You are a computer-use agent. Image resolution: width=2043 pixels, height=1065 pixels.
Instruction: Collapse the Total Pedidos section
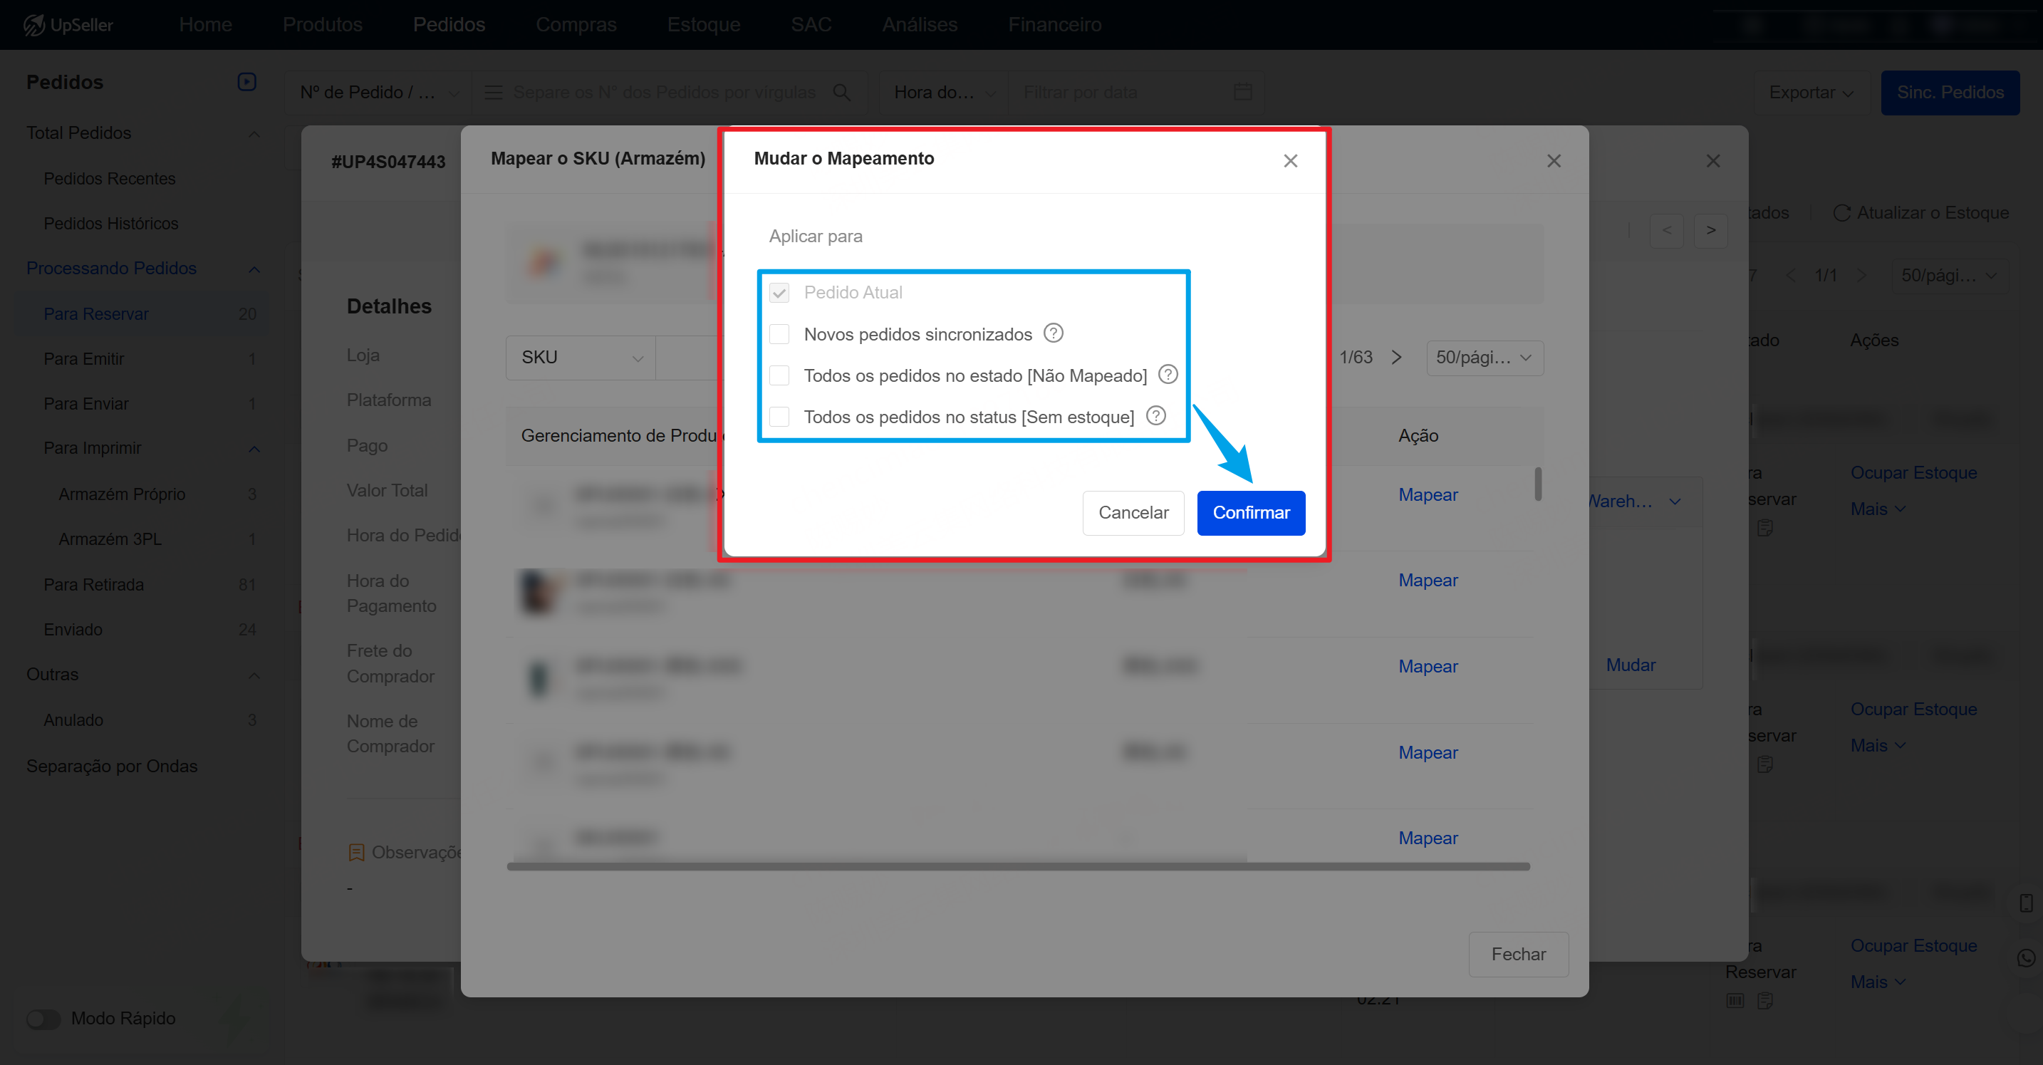tap(254, 133)
